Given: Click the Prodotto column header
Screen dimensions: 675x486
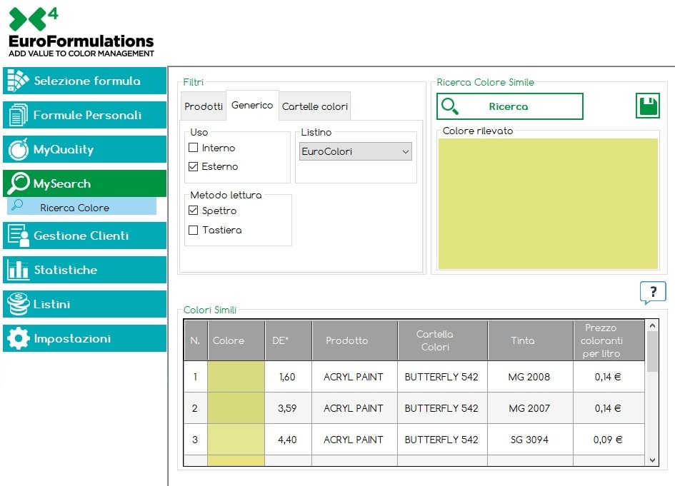Looking at the screenshot, I should pyautogui.click(x=355, y=340).
